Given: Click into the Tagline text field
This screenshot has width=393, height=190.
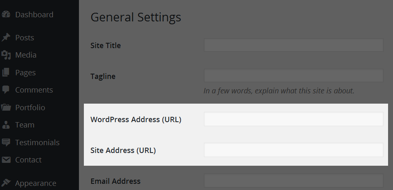Looking at the screenshot, I should point(294,75).
